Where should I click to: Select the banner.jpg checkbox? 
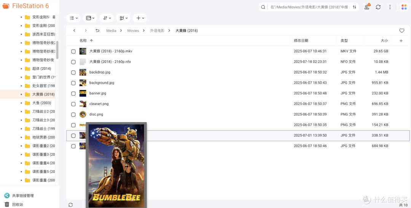point(73,94)
